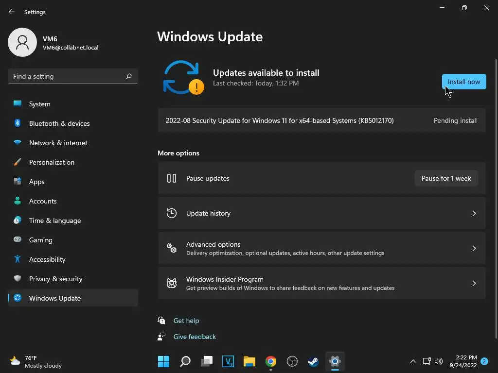This screenshot has width=498, height=373.
Task: Open System settings
Action: click(x=73, y=104)
